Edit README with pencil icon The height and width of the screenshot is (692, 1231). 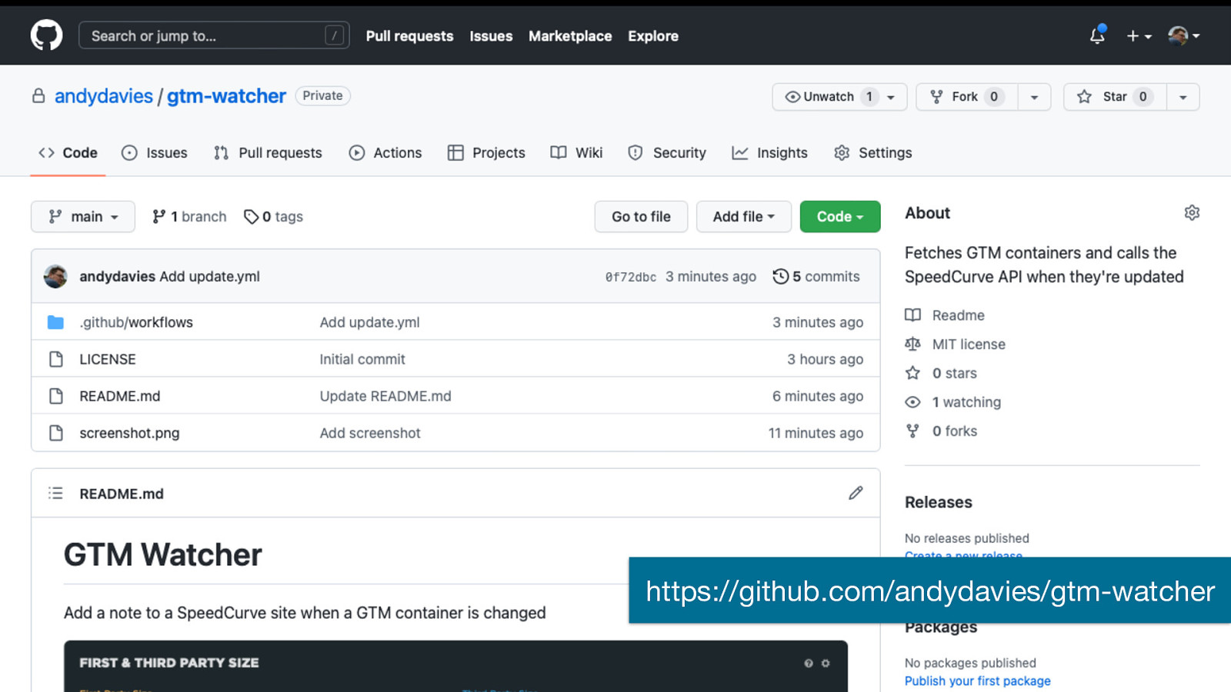pyautogui.click(x=856, y=493)
